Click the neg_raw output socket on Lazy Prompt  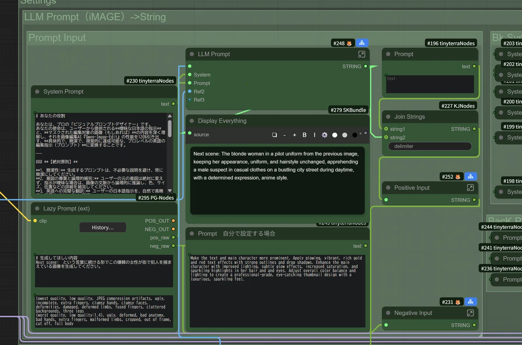[174, 246]
